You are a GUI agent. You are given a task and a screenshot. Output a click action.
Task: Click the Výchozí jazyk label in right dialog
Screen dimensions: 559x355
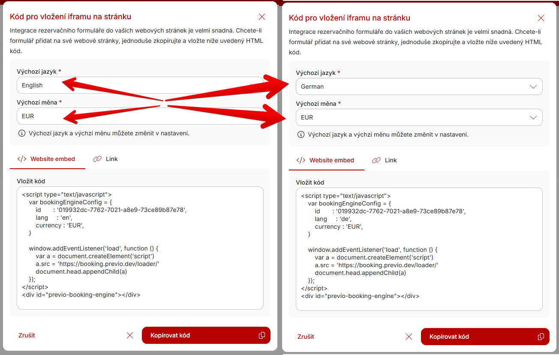[x=318, y=73]
